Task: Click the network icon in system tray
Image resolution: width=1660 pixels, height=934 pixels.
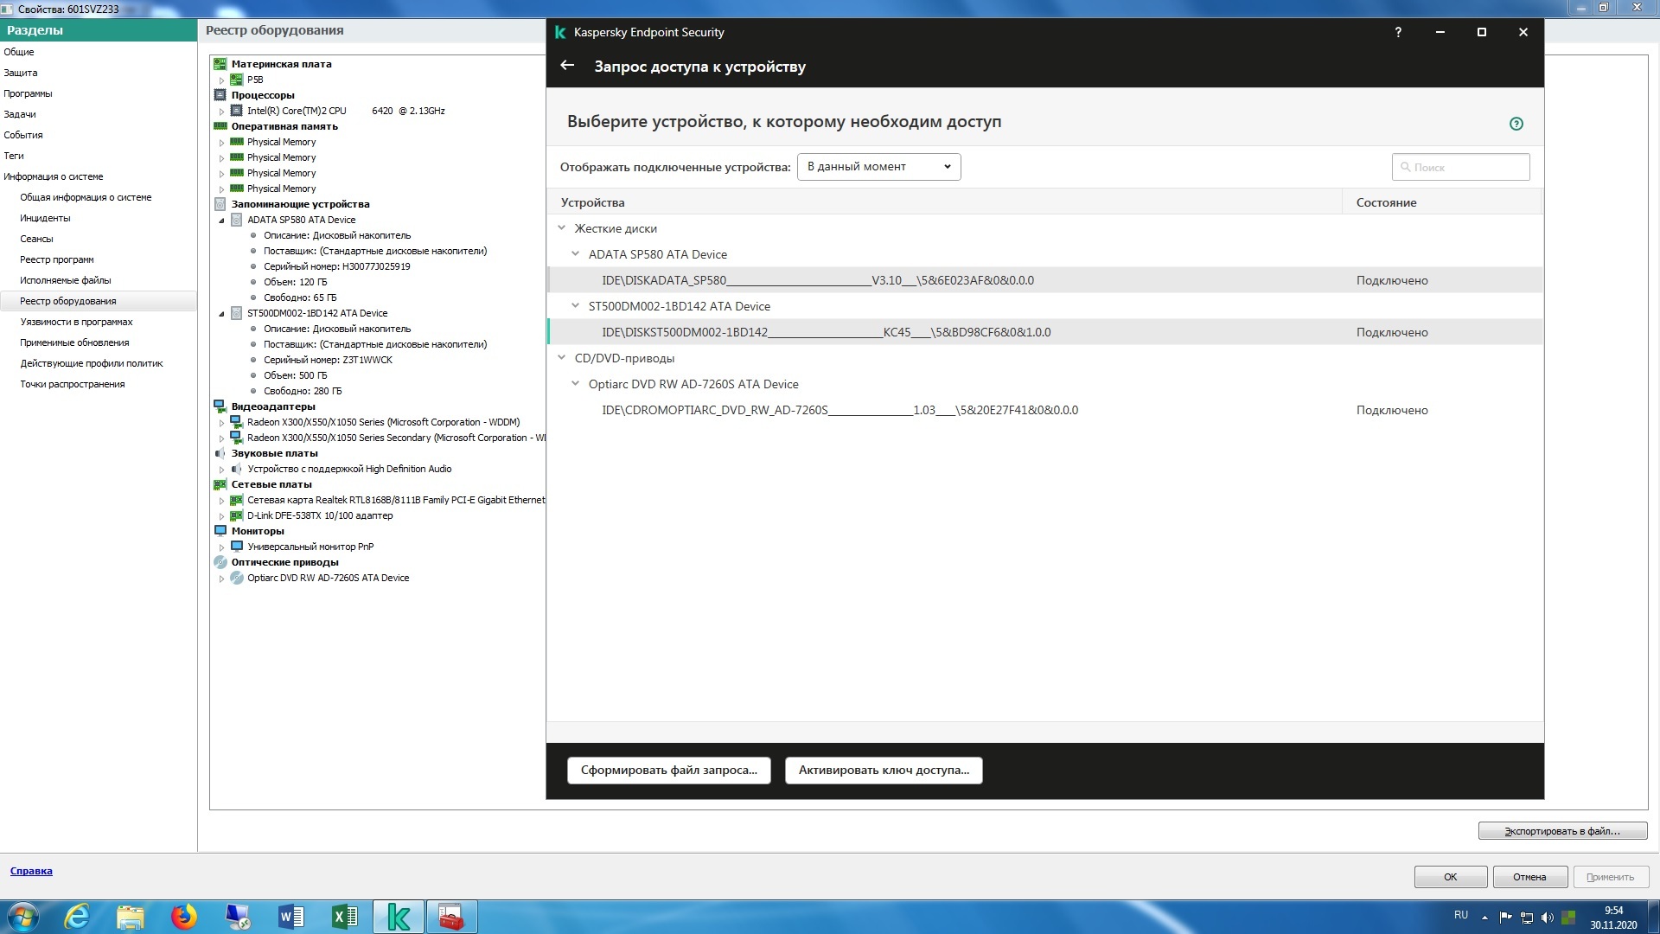Action: (x=1527, y=918)
